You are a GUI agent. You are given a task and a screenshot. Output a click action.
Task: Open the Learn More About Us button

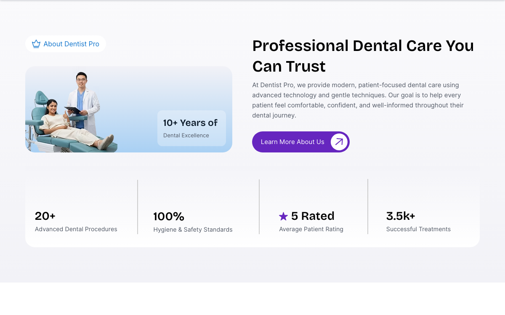coord(301,142)
